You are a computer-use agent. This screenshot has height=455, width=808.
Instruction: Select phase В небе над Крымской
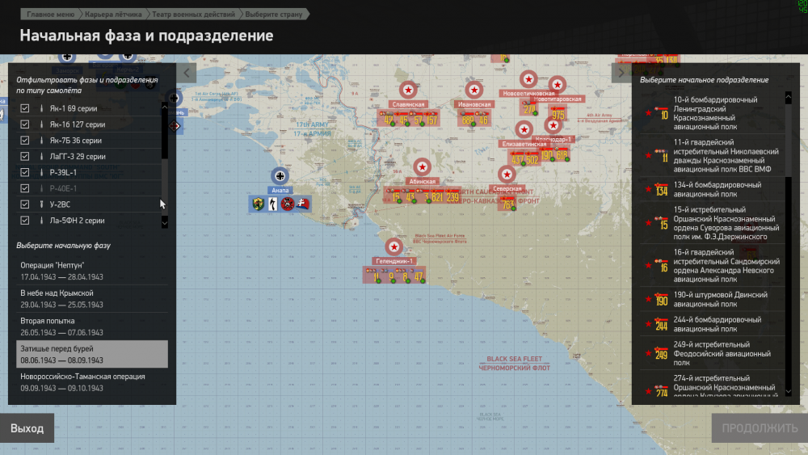click(92, 298)
